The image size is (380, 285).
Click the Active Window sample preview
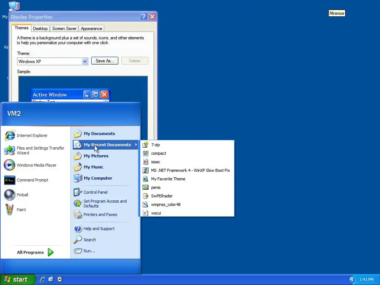coord(70,95)
